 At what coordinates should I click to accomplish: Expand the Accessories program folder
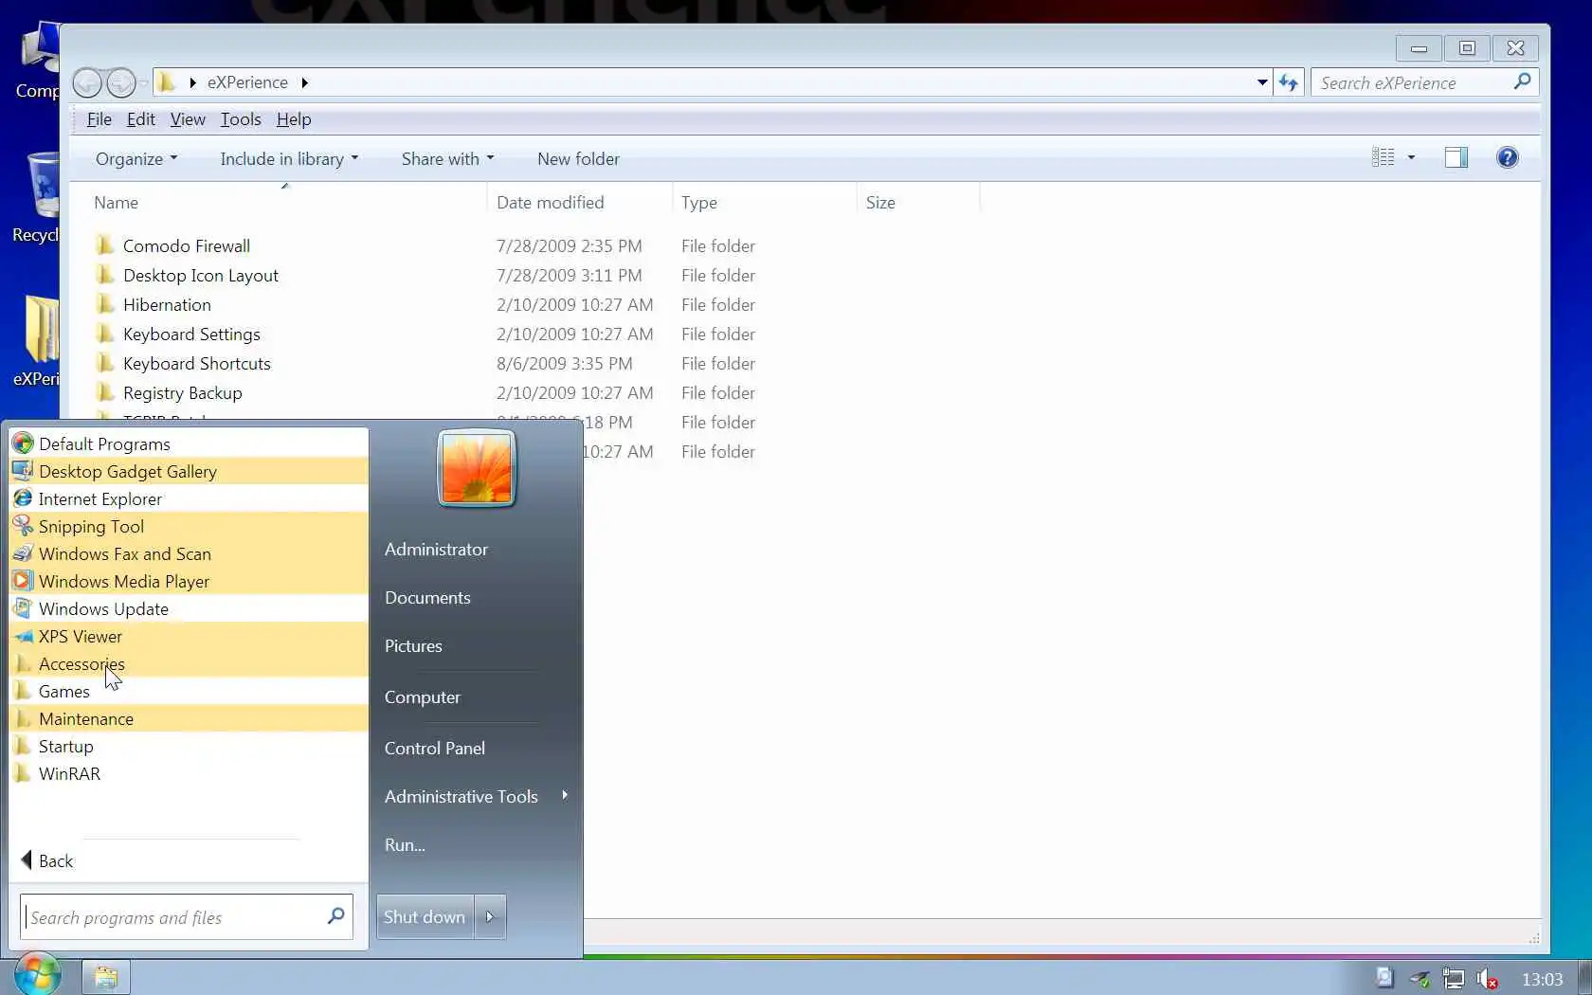click(189, 663)
